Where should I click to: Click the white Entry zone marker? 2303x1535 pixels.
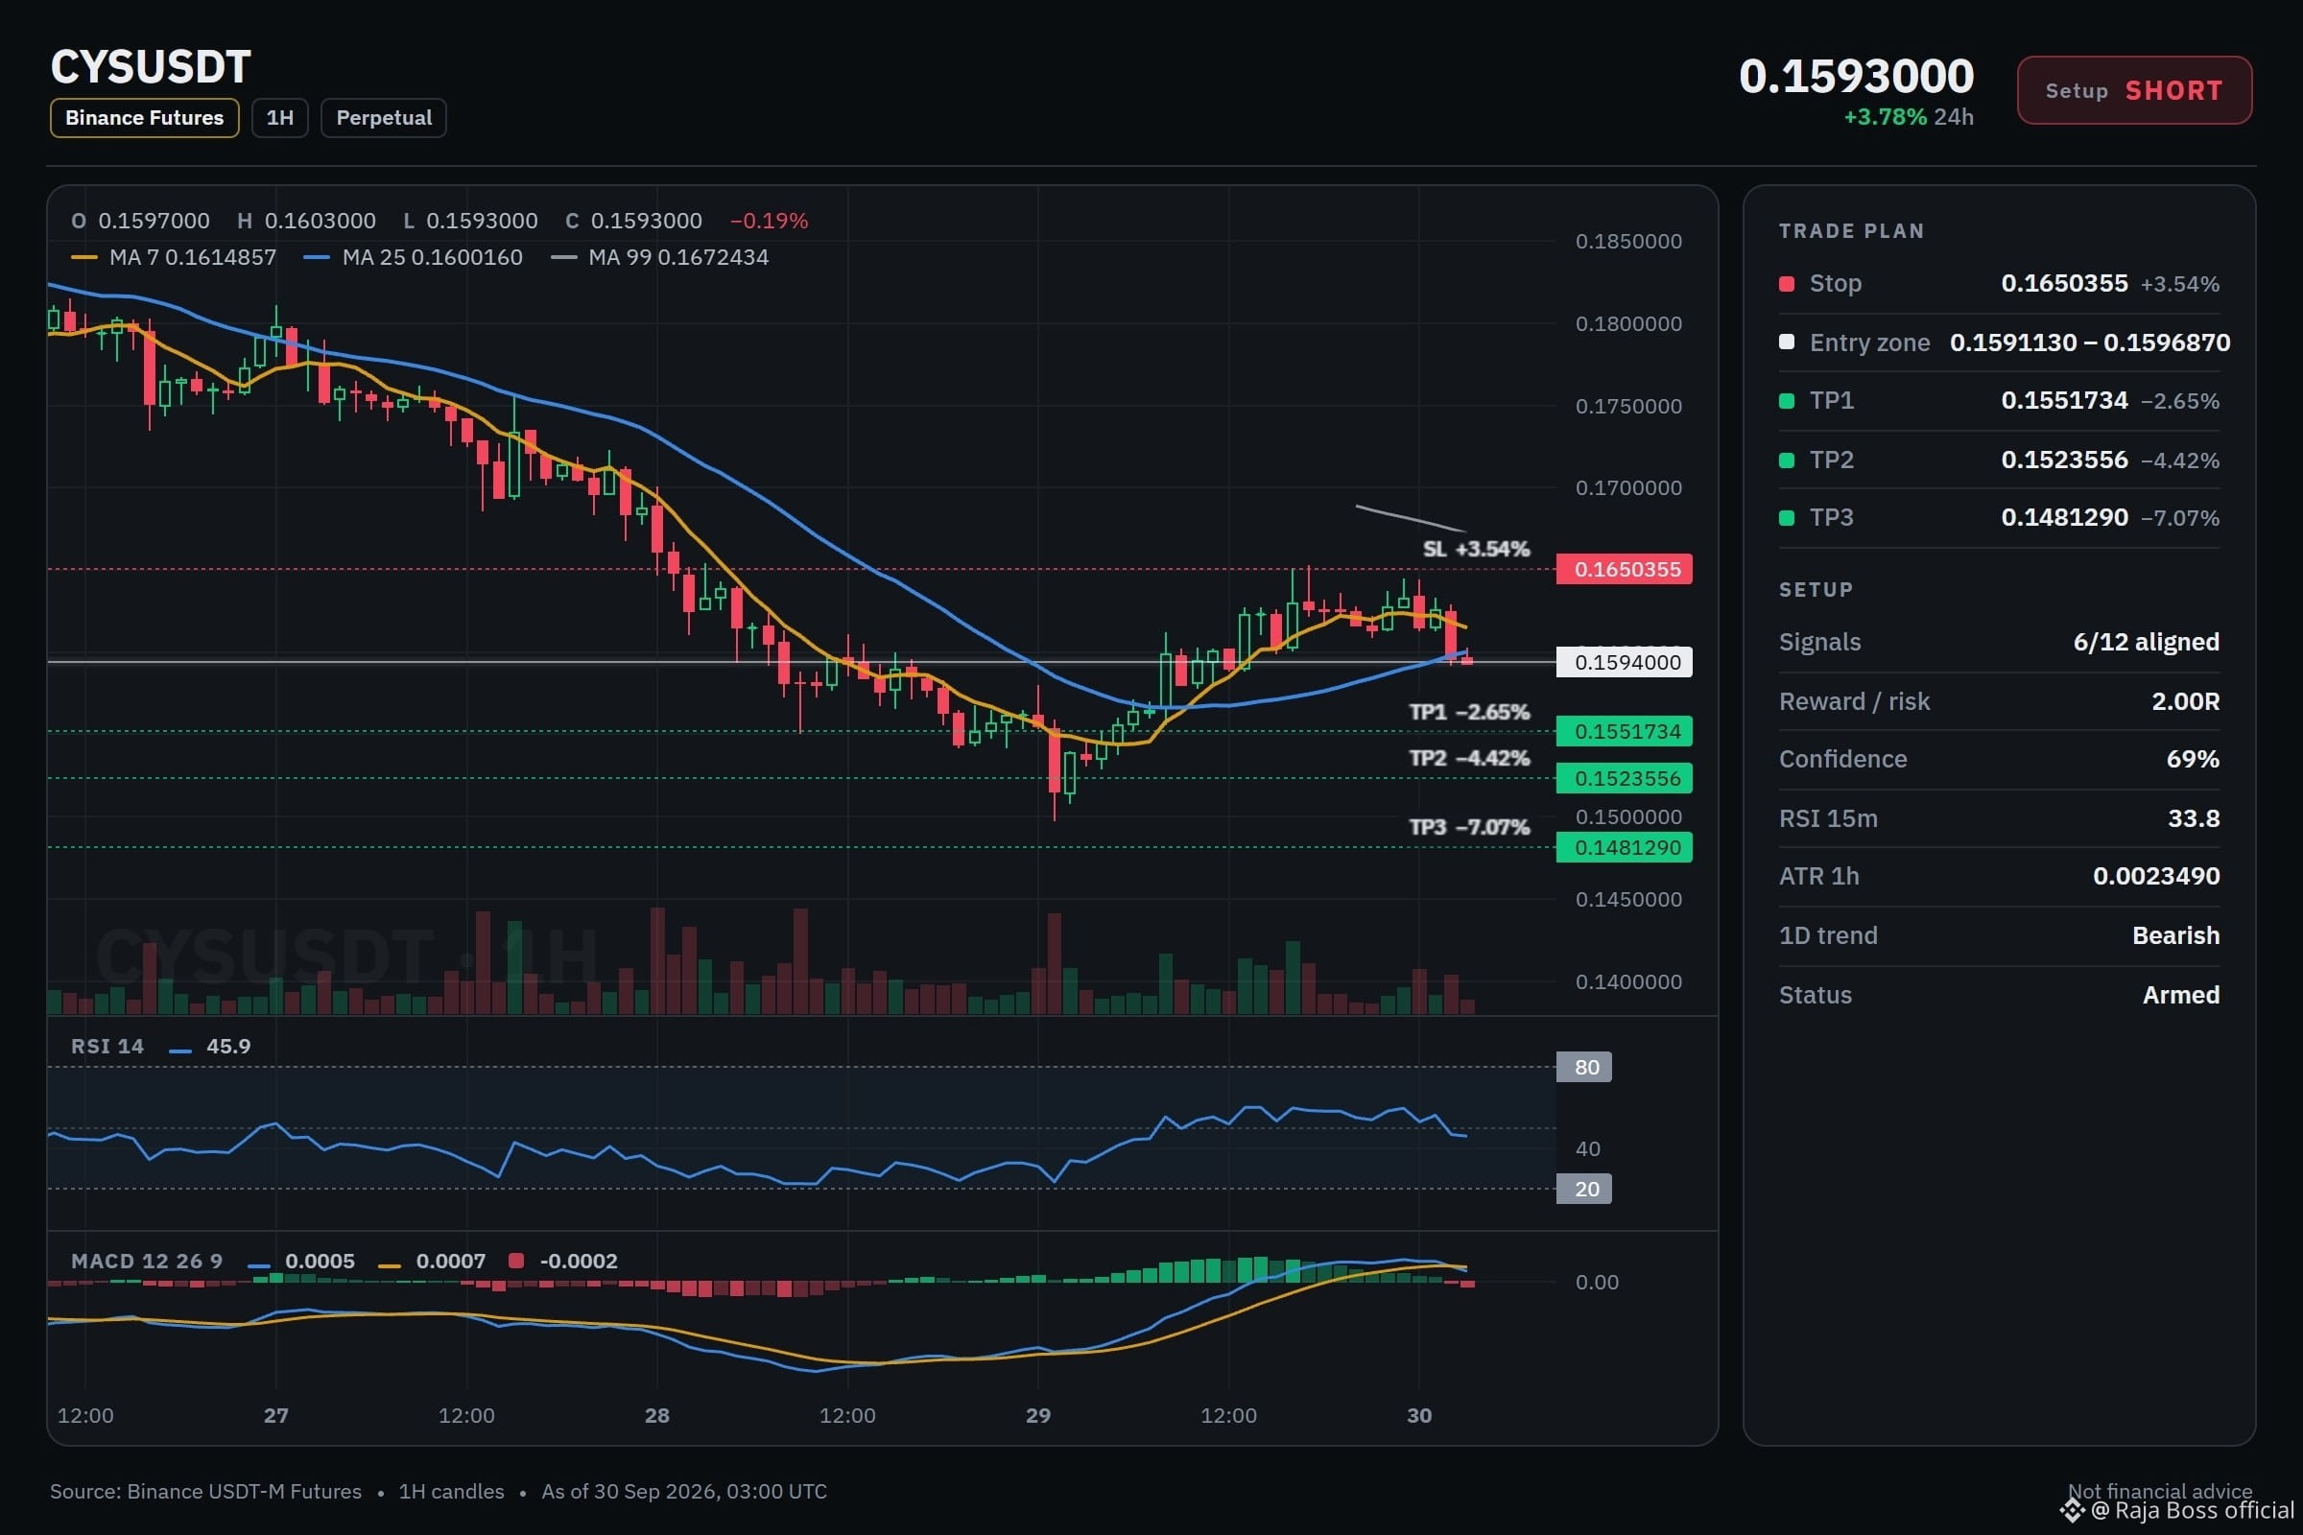tap(1786, 342)
